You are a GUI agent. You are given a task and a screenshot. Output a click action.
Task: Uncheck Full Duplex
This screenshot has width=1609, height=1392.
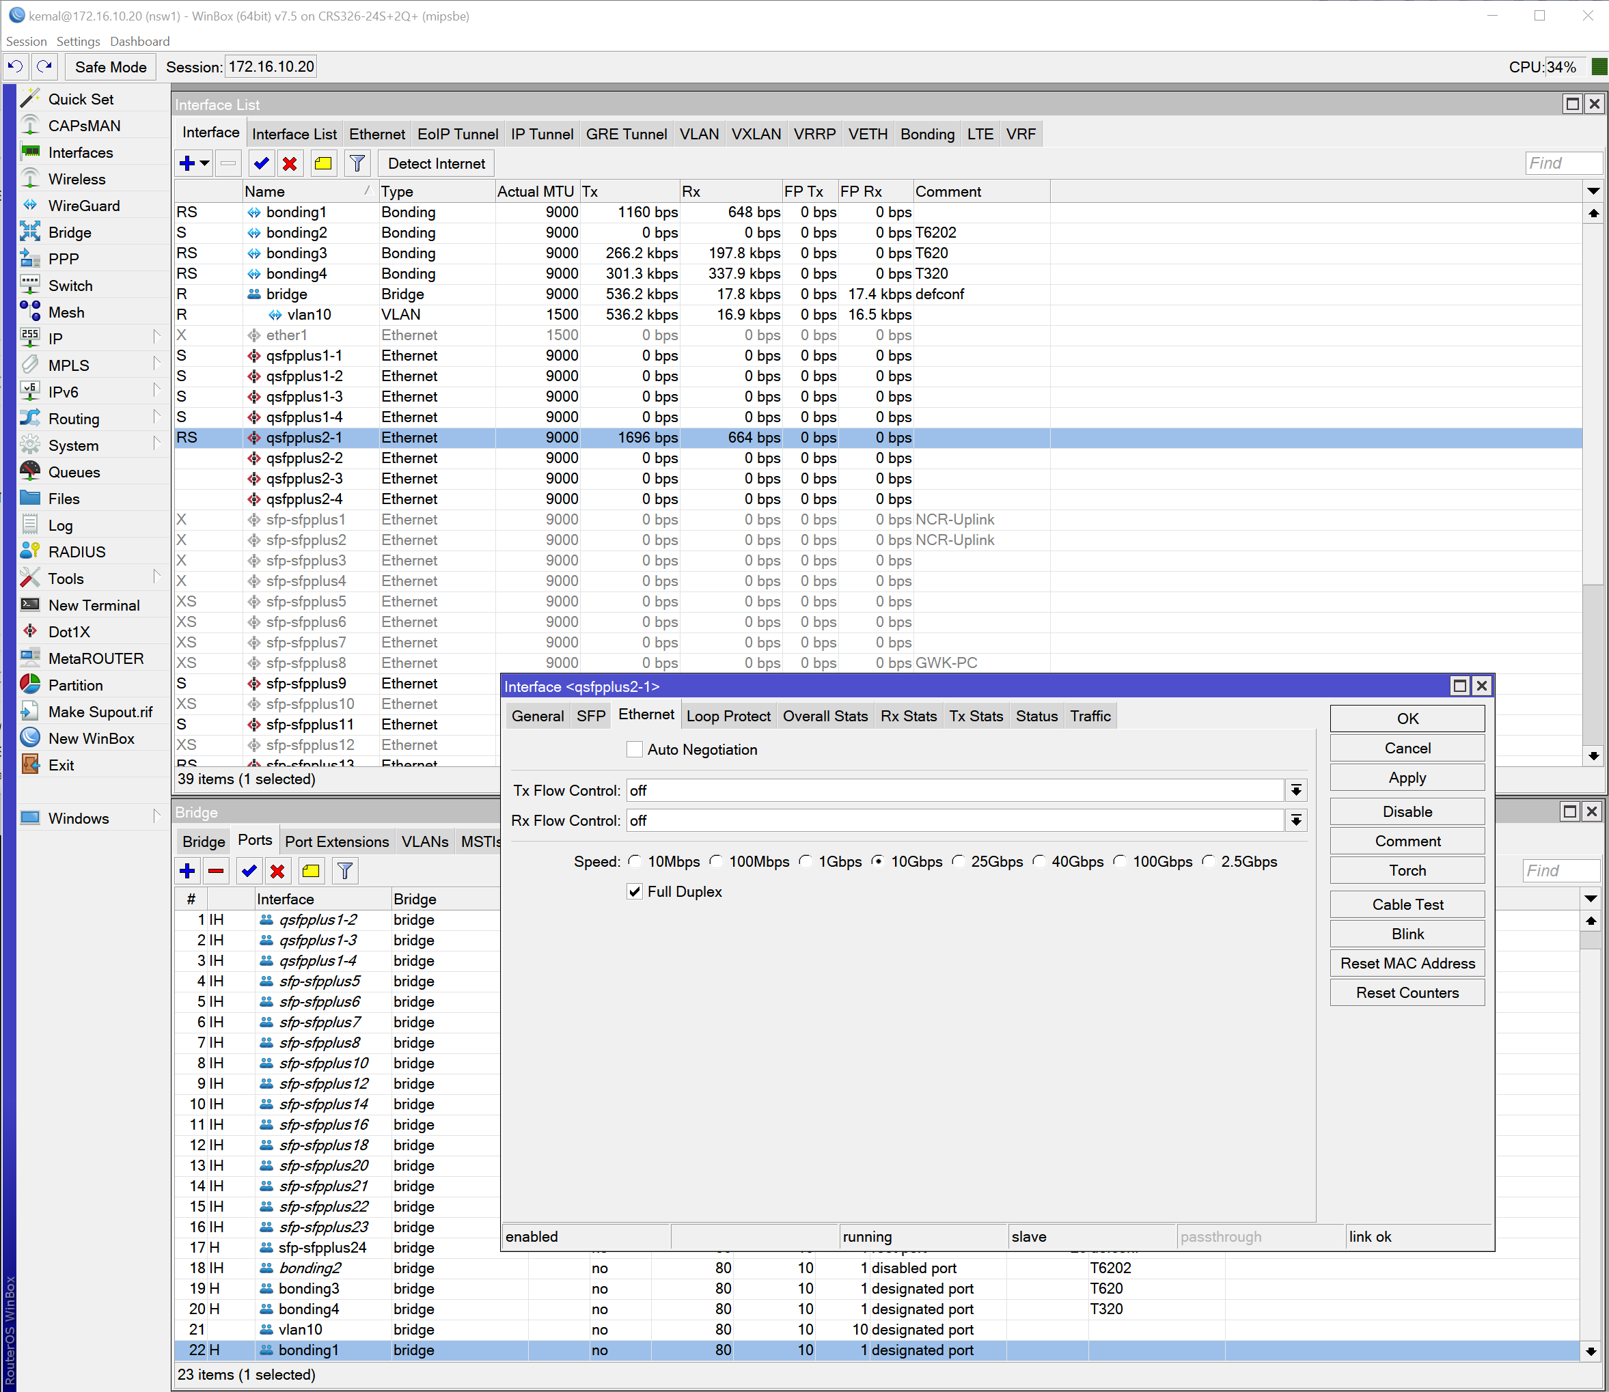click(635, 891)
